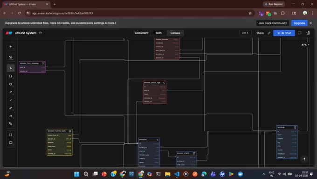The width and height of the screenshot is (317, 179).
Task: Select the arrow connector tool
Action: point(11,92)
